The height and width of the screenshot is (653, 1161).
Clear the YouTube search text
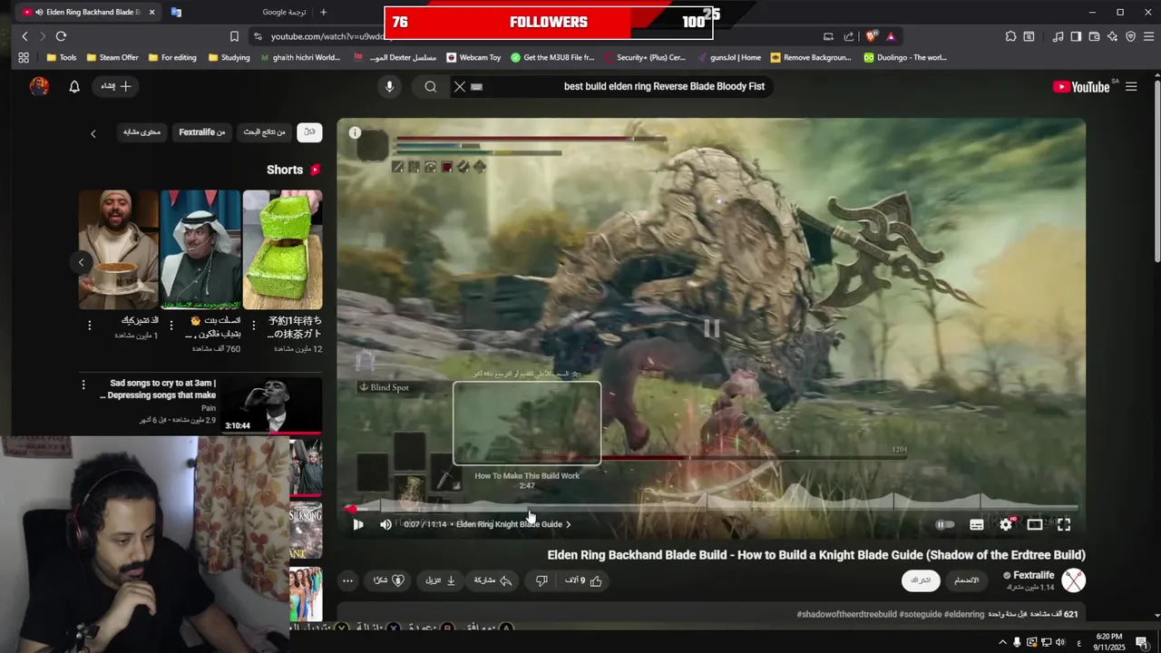click(460, 86)
